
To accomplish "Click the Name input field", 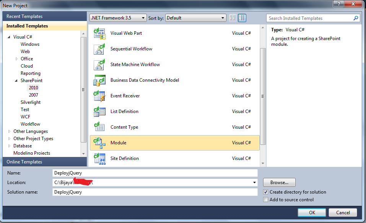I will (x=153, y=173).
